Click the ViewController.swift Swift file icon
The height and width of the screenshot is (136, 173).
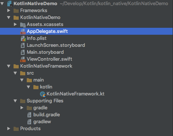tap(23, 59)
